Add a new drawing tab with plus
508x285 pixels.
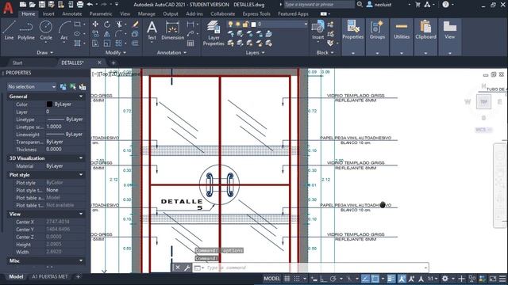(x=114, y=63)
